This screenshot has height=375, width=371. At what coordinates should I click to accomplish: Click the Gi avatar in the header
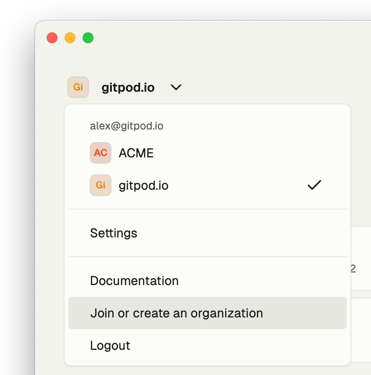[x=78, y=87]
